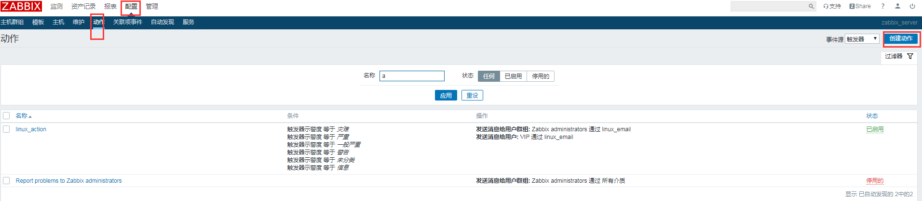Toggle the 过滤器 filter funnel icon

point(910,56)
